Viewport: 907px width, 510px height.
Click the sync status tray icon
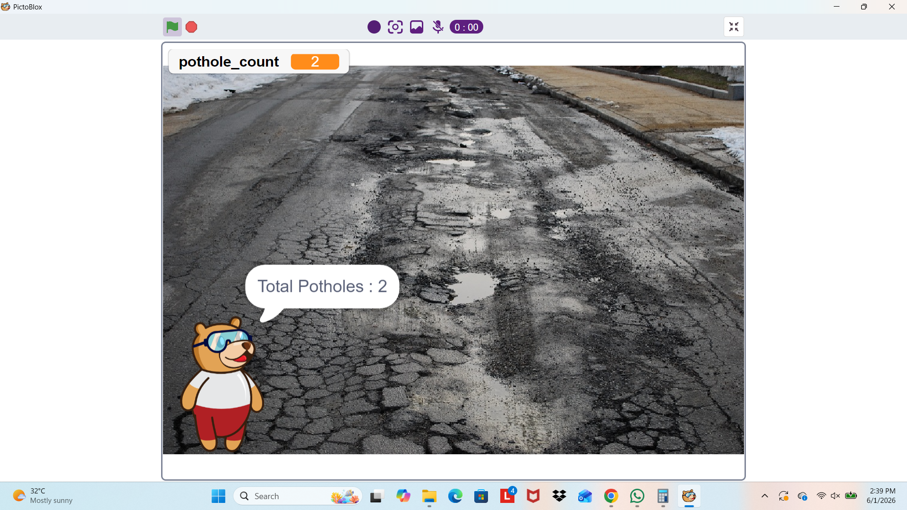[x=784, y=496]
